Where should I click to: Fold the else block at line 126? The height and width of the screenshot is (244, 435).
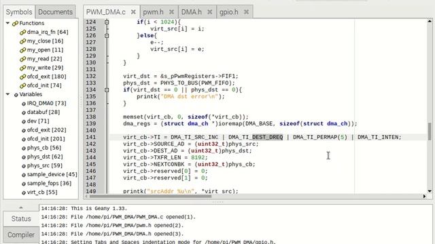[x=107, y=35]
